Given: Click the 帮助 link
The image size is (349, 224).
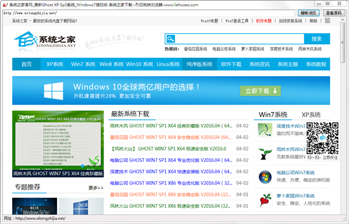Looking at the screenshot, I should tap(314, 21).
